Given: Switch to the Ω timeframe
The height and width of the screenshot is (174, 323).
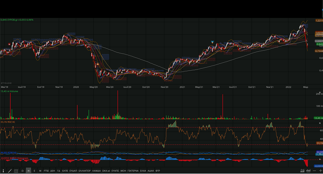Looking at the screenshot, I should [22, 171].
